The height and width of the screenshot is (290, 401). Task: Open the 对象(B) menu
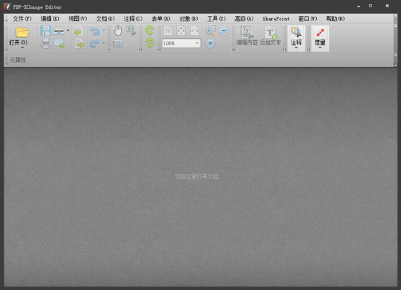point(188,19)
